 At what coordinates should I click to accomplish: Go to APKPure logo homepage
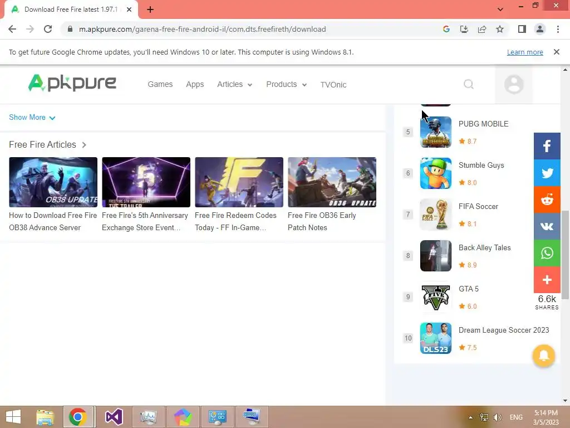(x=72, y=83)
